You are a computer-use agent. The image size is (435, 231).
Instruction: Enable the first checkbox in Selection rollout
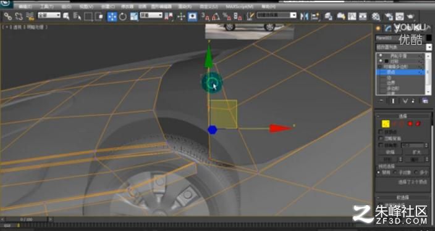[381, 132]
